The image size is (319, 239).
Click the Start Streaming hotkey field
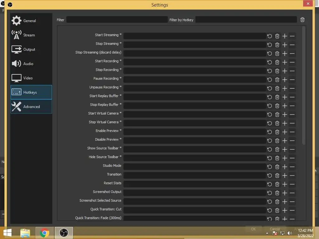tap(195, 36)
